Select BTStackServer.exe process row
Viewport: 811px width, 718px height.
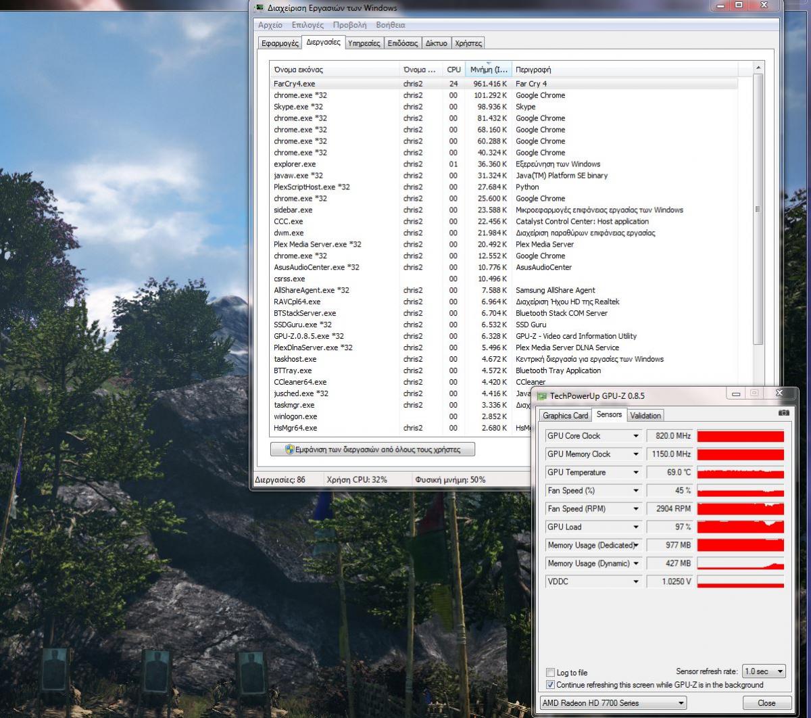click(503, 314)
